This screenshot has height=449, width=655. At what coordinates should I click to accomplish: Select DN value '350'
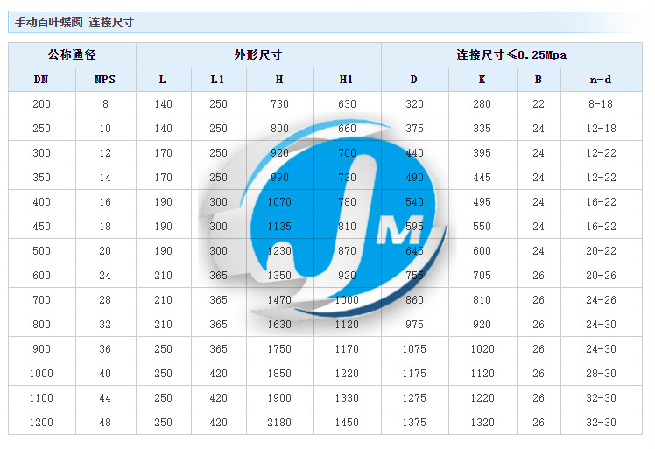[x=41, y=178]
